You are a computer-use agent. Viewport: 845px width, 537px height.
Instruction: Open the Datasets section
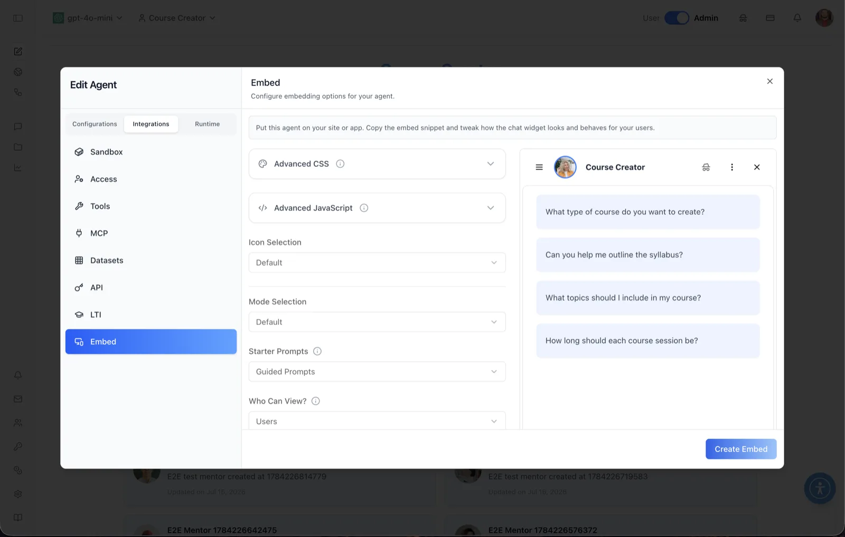pos(151,260)
